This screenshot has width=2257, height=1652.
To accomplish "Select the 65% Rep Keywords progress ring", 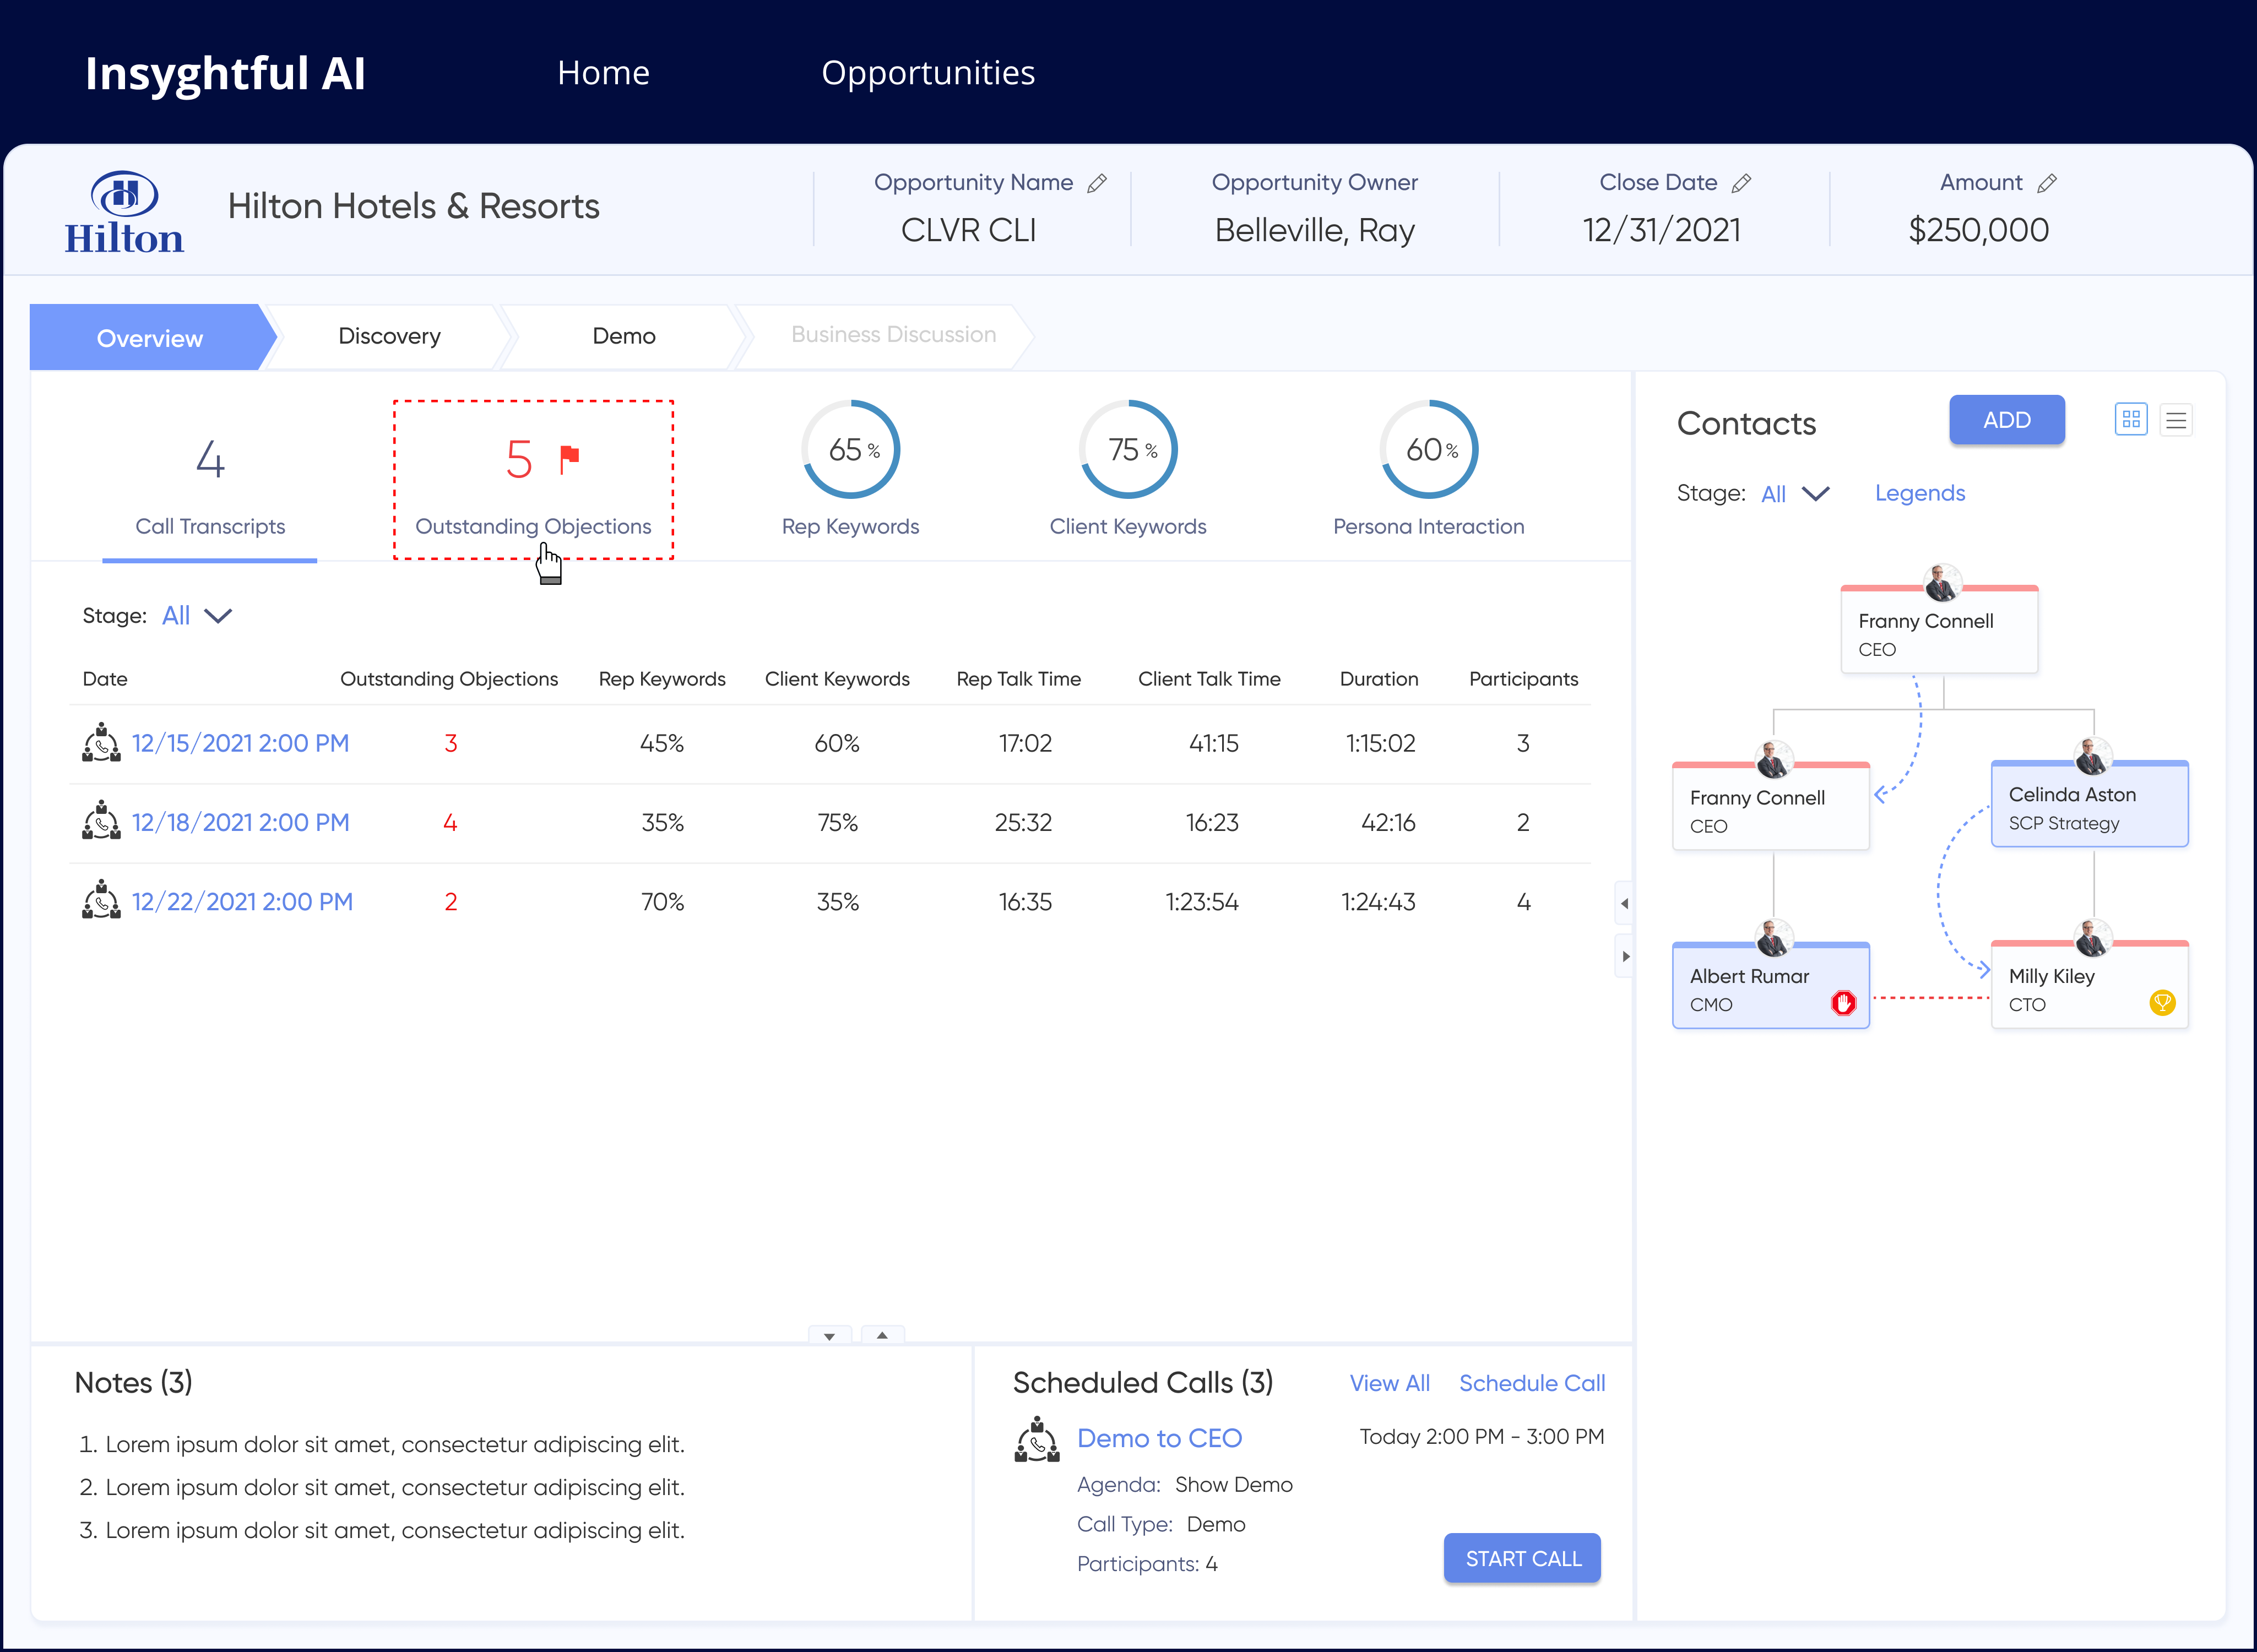I will (x=851, y=450).
